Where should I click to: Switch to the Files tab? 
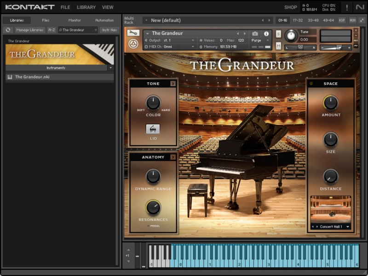click(46, 20)
